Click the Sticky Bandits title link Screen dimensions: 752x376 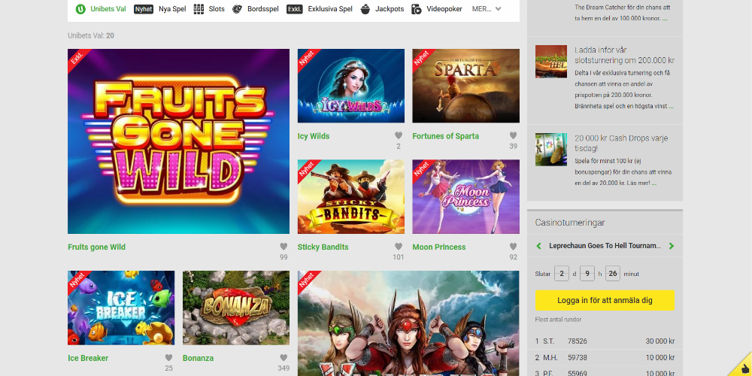coord(323,247)
